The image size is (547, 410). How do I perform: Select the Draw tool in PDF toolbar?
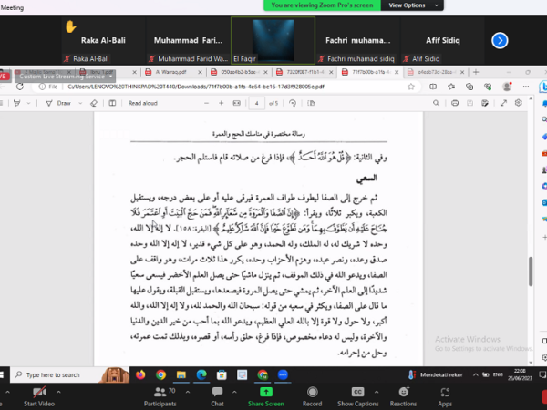[x=59, y=103]
